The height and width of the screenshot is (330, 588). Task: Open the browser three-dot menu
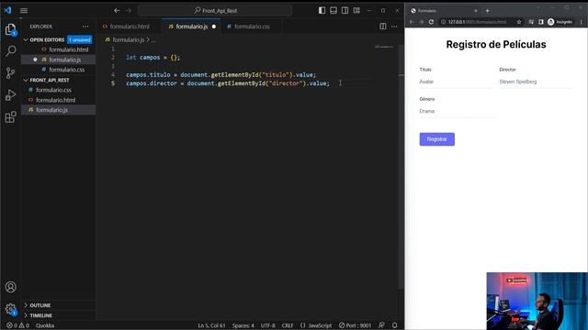pos(581,22)
